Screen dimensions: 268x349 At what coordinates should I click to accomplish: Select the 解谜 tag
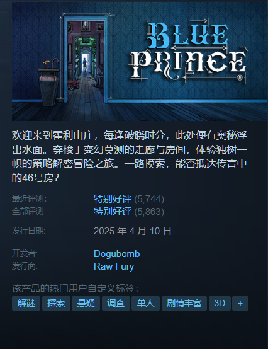point(26,304)
